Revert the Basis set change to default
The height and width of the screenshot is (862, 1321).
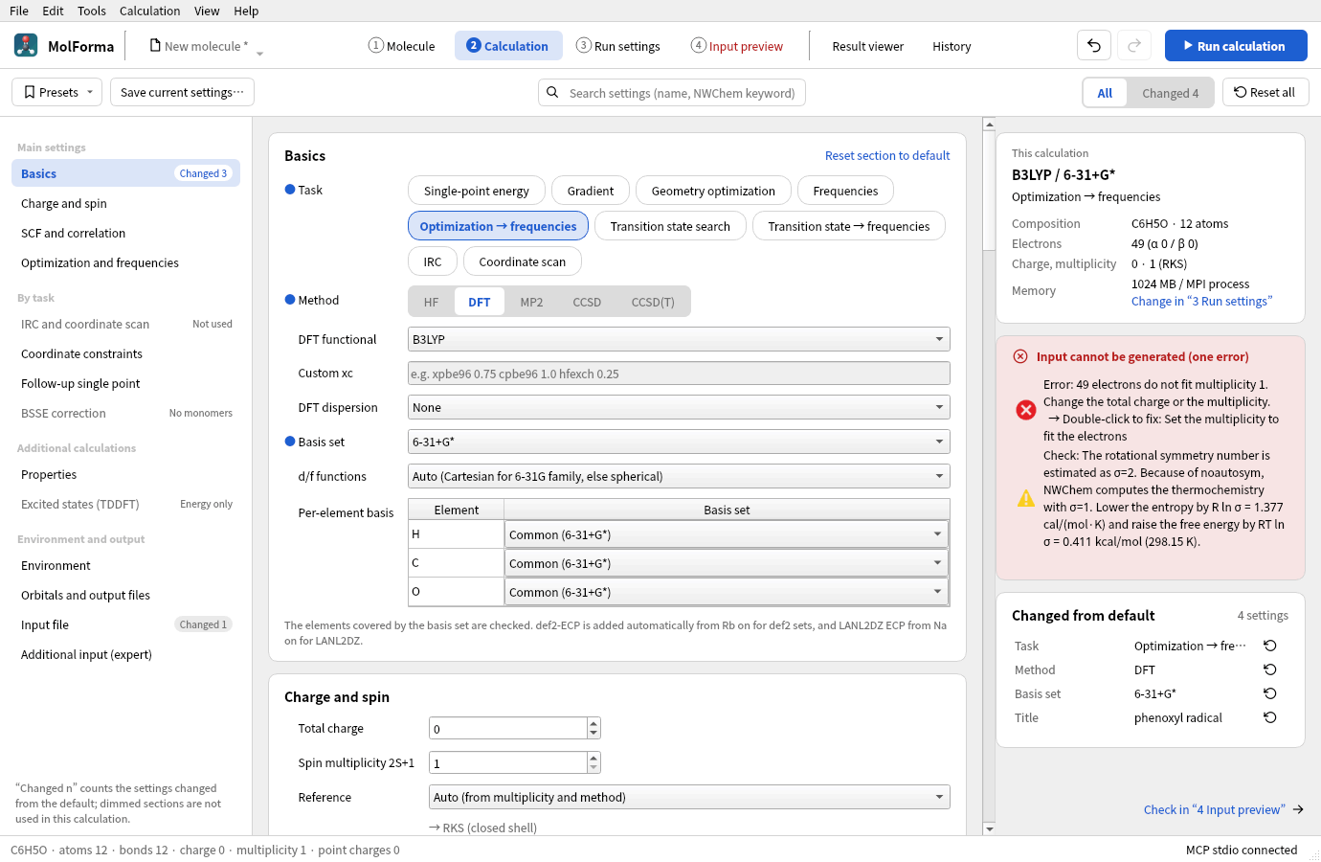click(x=1270, y=693)
